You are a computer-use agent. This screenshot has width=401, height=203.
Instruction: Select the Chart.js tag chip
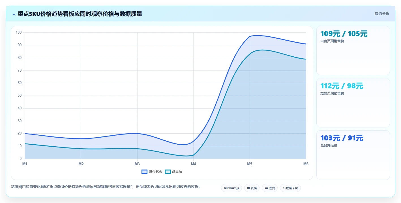pos(231,188)
